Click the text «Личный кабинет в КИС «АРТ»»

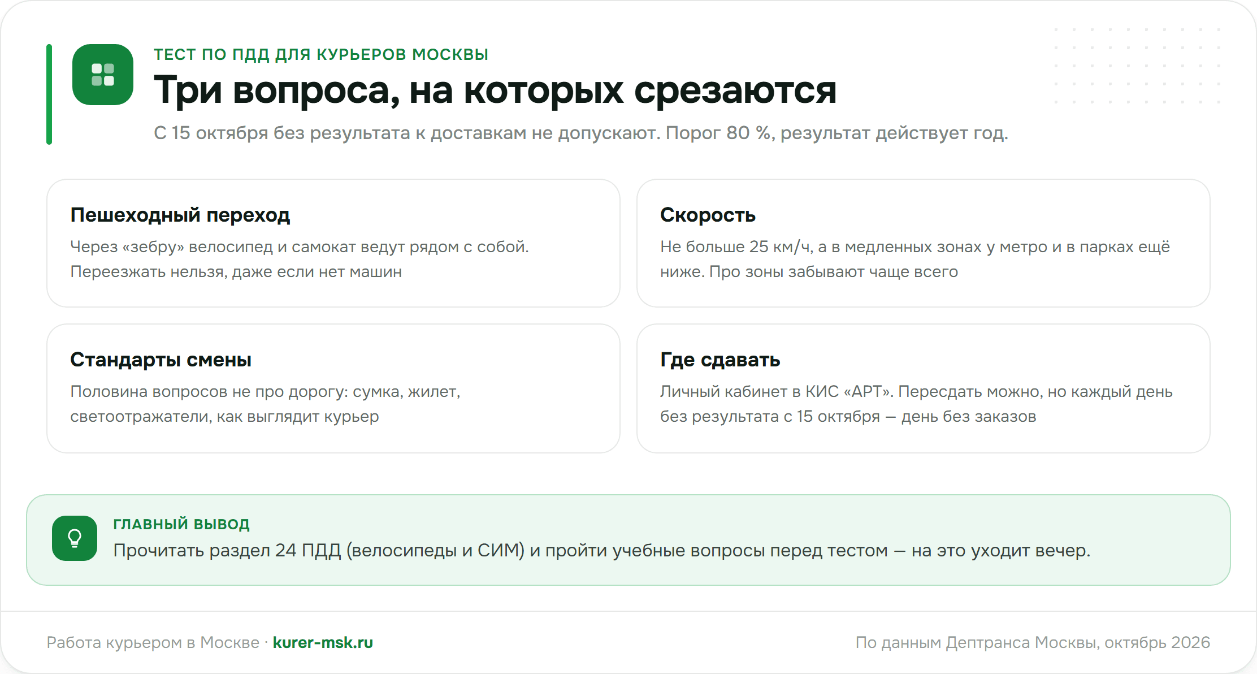[x=777, y=391]
